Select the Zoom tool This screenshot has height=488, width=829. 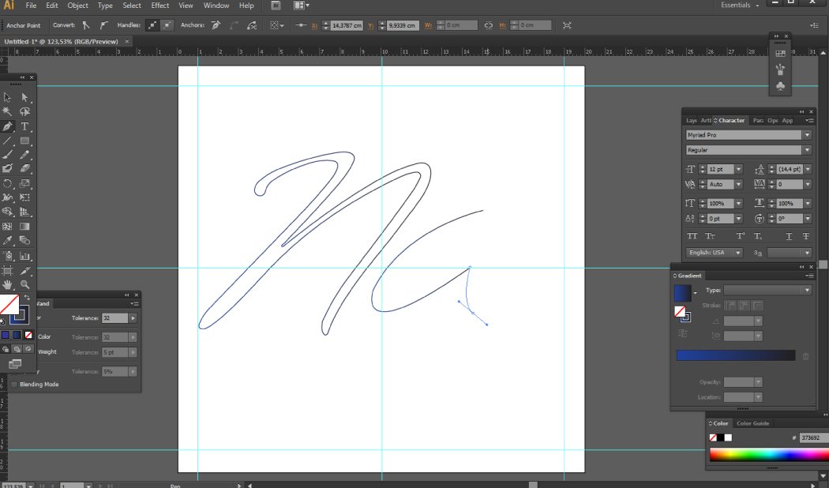pyautogui.click(x=24, y=284)
